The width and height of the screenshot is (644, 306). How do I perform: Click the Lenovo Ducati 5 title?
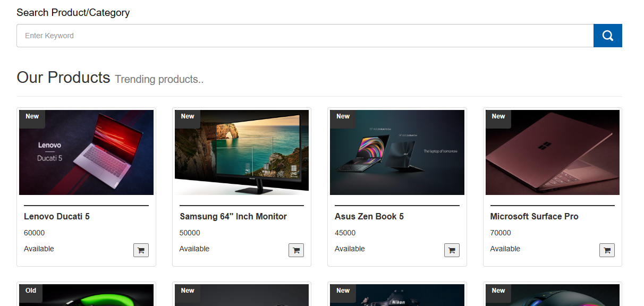point(57,216)
